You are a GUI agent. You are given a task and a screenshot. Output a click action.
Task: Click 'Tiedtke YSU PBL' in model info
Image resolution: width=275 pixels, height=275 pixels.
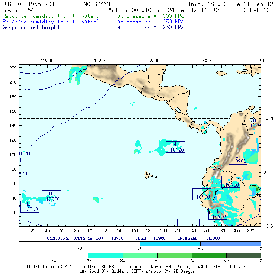[98, 267]
